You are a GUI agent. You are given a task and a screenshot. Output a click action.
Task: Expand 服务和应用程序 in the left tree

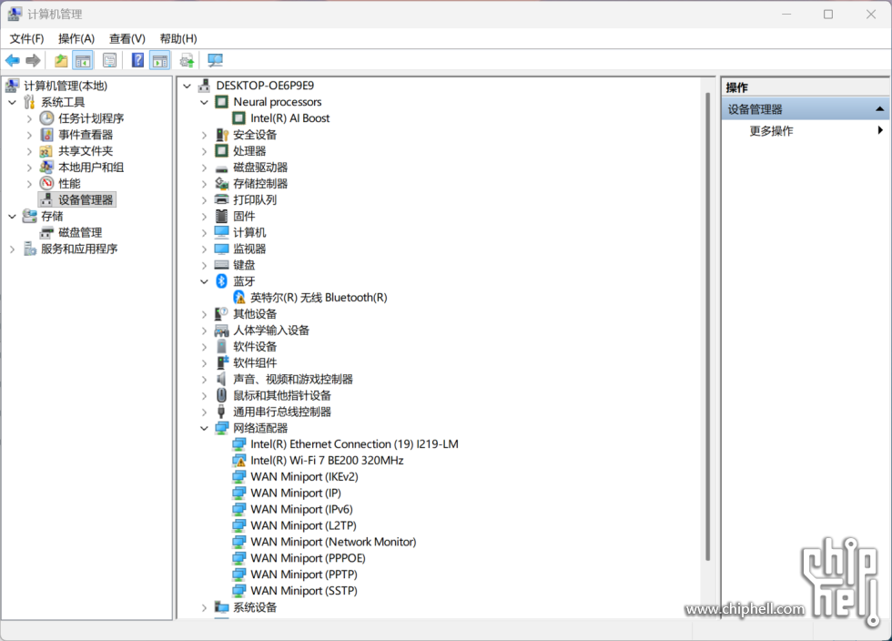[12, 249]
